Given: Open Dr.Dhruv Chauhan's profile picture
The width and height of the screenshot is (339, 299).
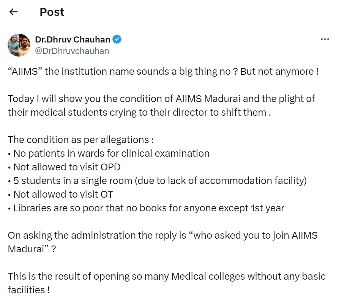Looking at the screenshot, I should 19,45.
